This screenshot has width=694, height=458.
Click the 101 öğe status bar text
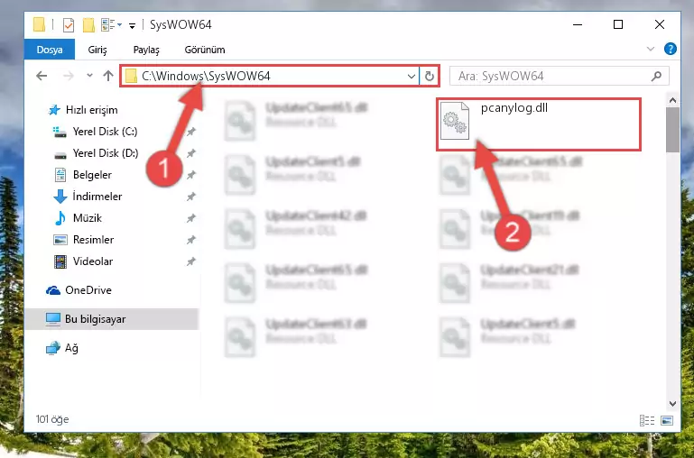coord(52,419)
